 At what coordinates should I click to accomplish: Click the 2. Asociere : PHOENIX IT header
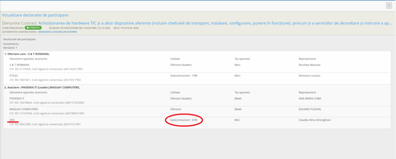tap(42, 87)
